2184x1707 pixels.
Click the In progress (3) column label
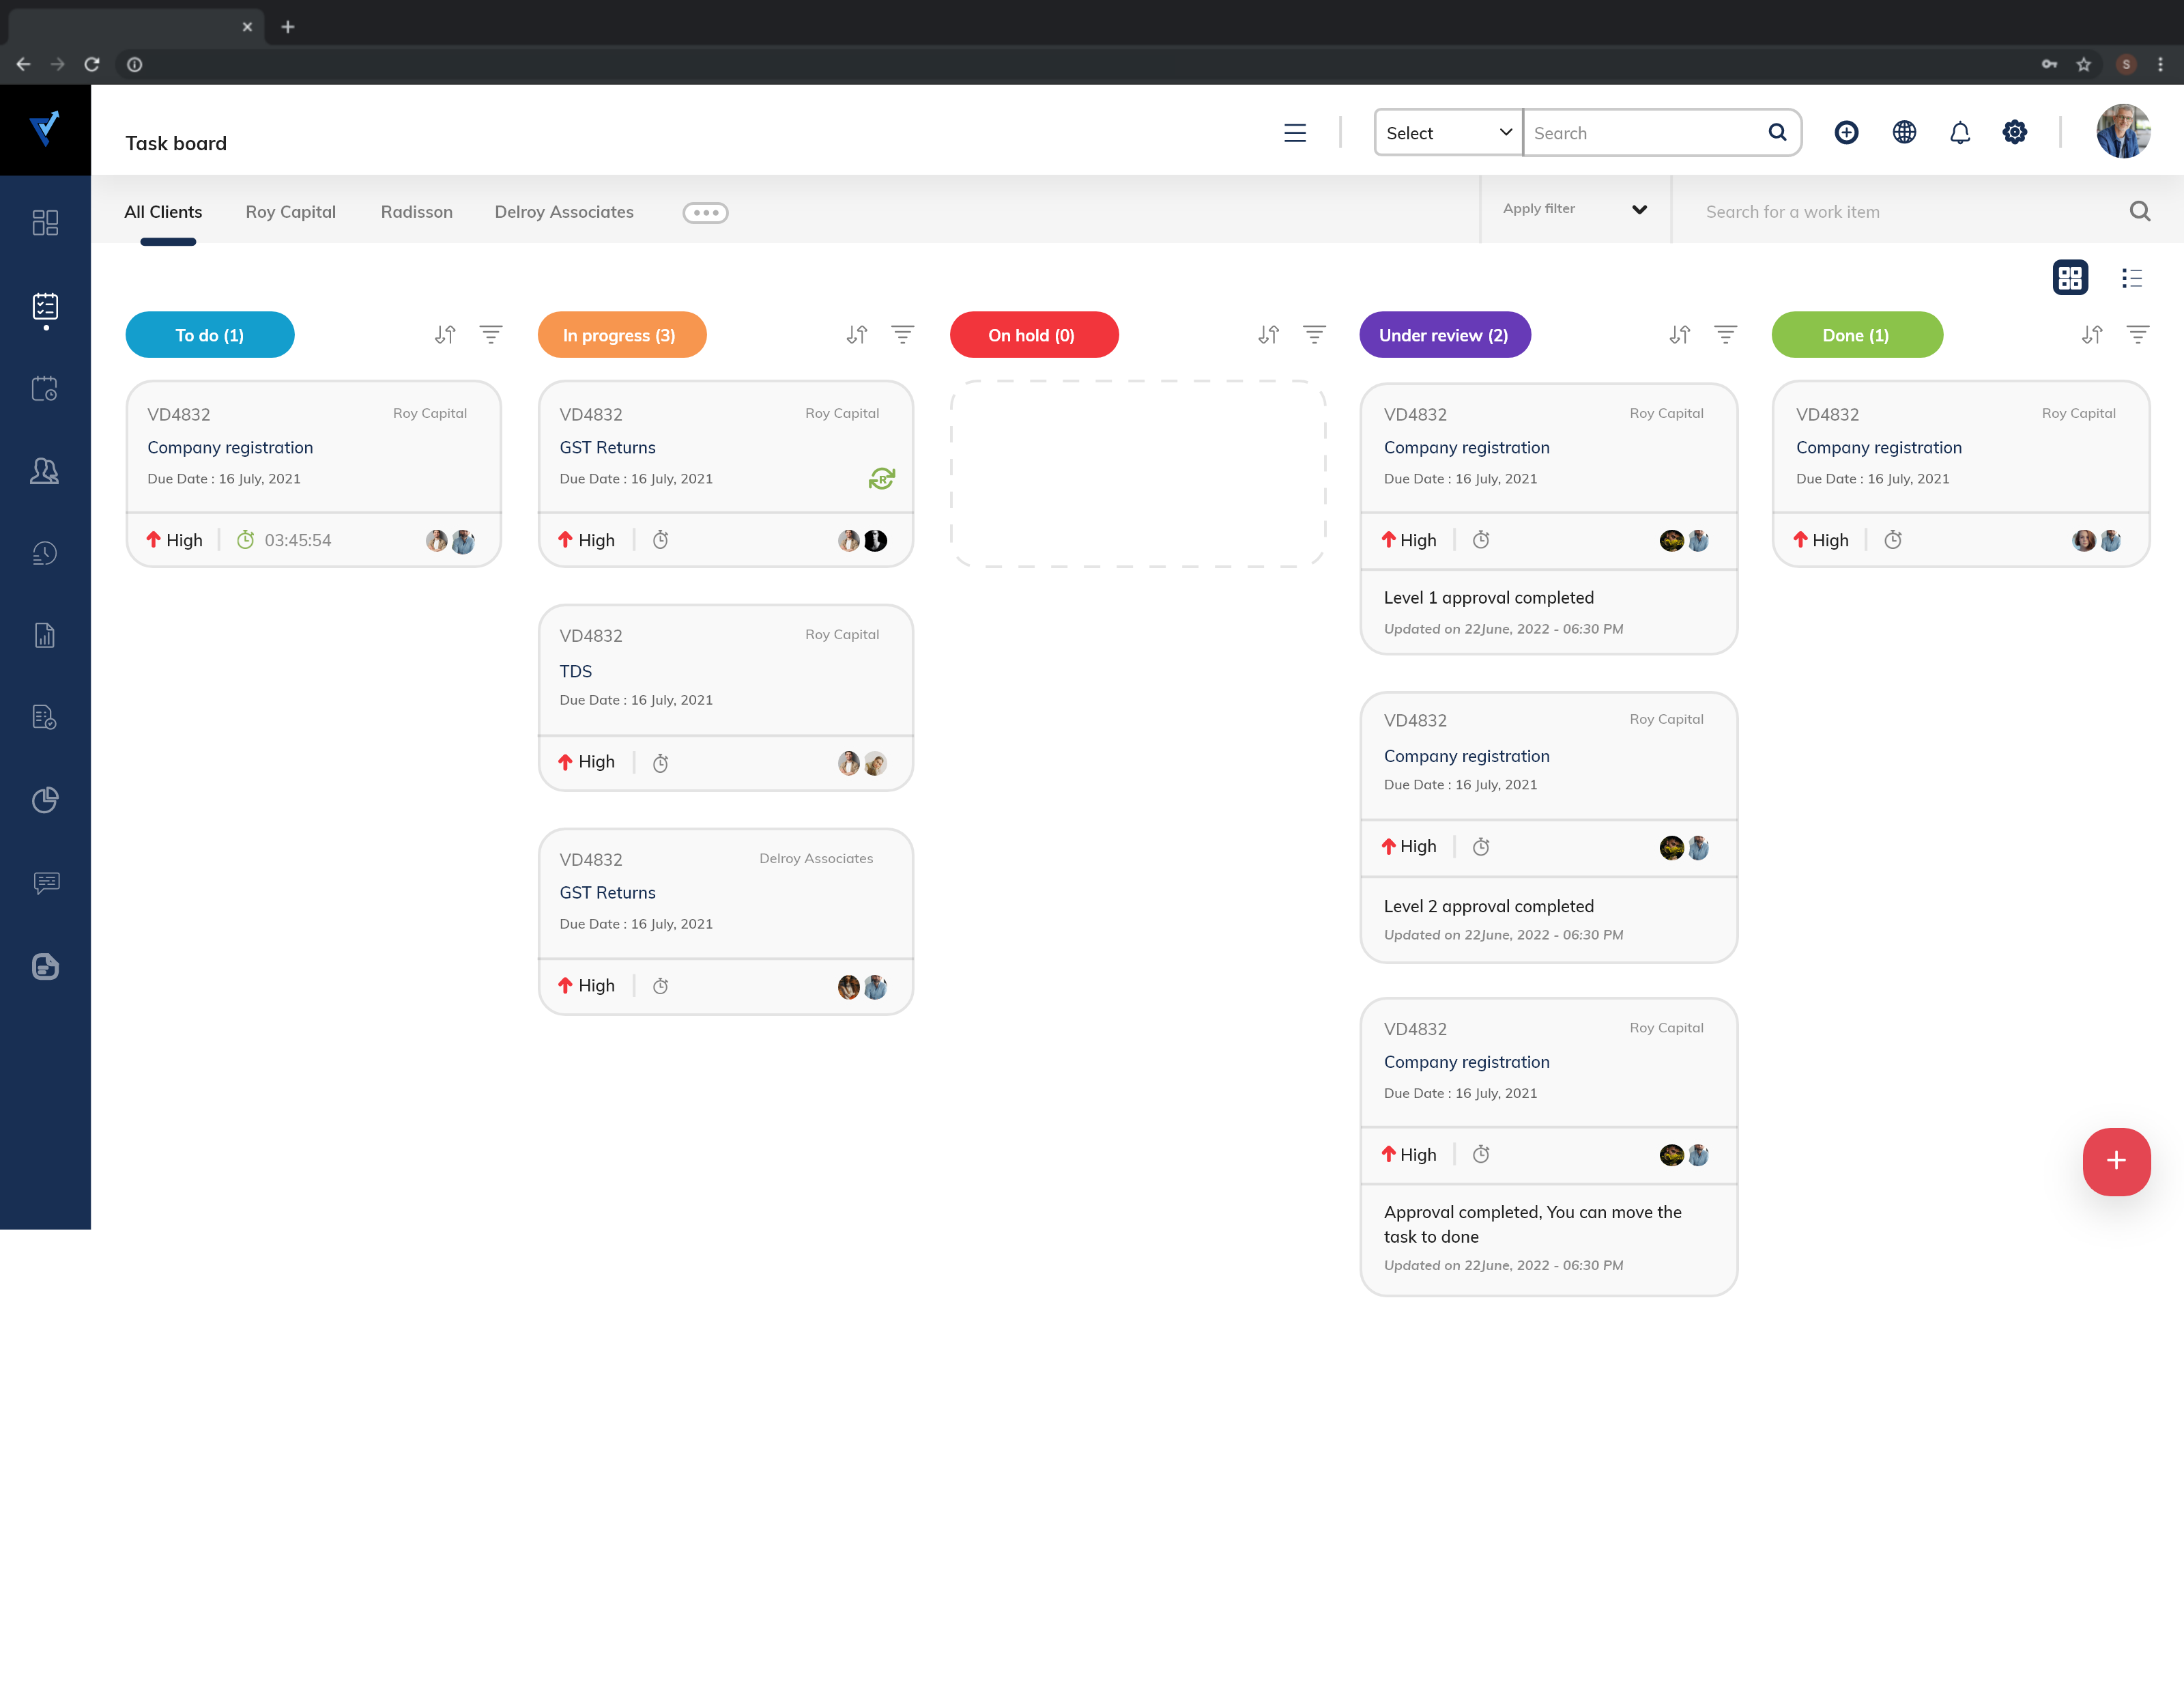click(x=620, y=335)
